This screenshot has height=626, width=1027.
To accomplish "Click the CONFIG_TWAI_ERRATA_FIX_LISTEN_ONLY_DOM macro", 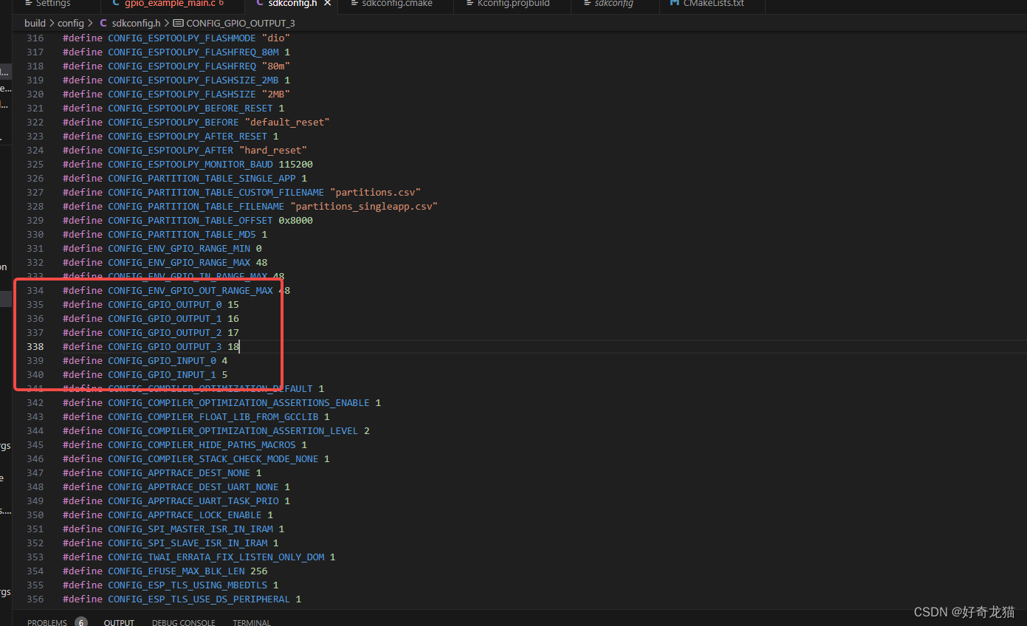I will tap(216, 557).
